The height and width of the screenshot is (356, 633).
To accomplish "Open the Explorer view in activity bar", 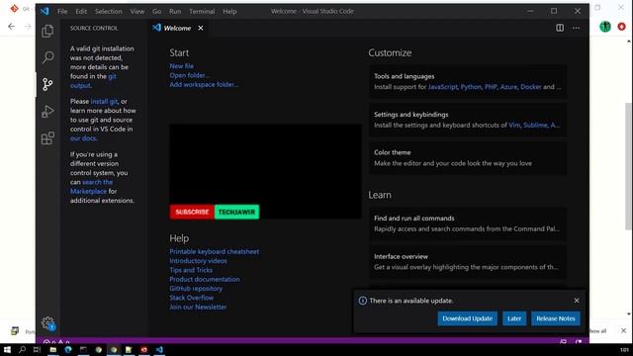I will pos(47,31).
